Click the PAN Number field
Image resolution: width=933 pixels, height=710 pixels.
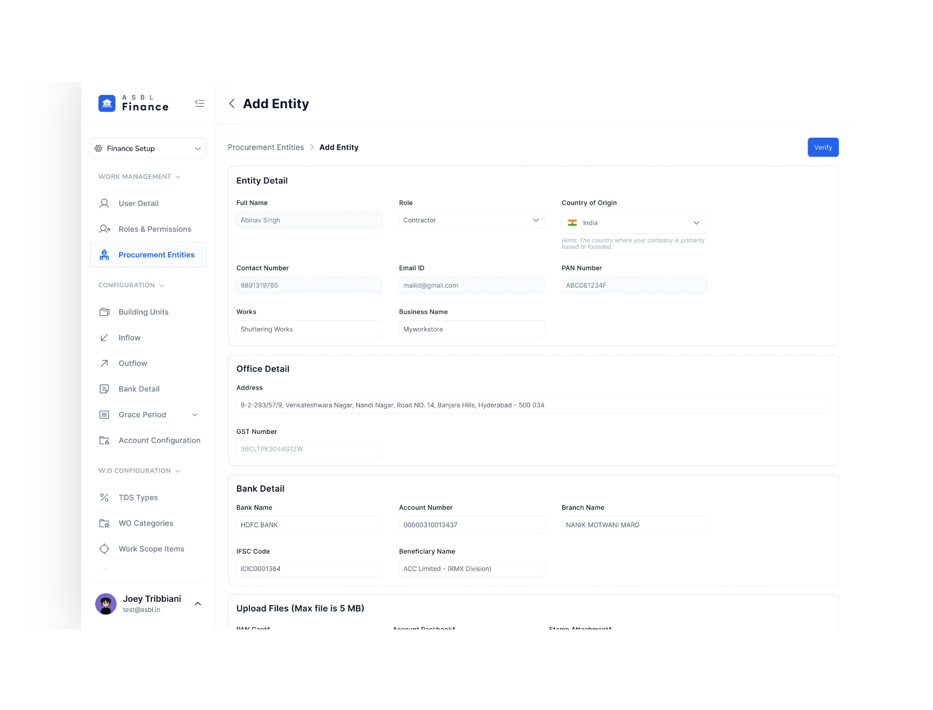634,285
